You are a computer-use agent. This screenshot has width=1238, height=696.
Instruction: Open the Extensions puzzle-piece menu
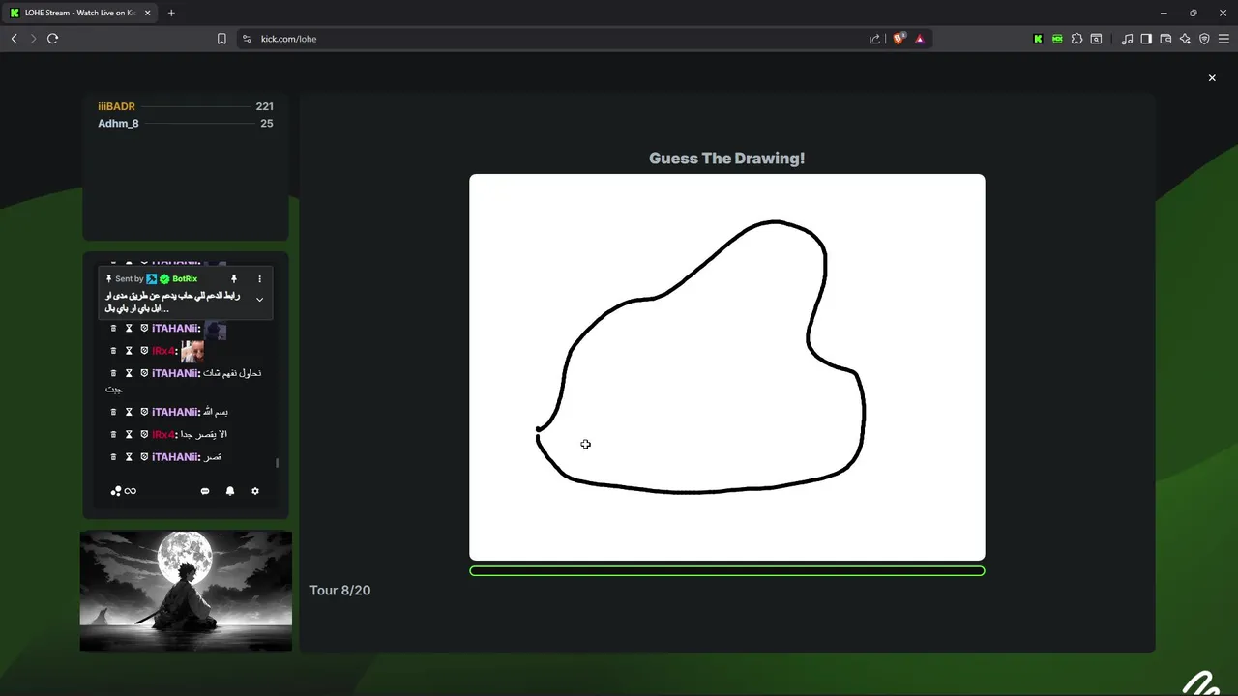[x=1076, y=39]
